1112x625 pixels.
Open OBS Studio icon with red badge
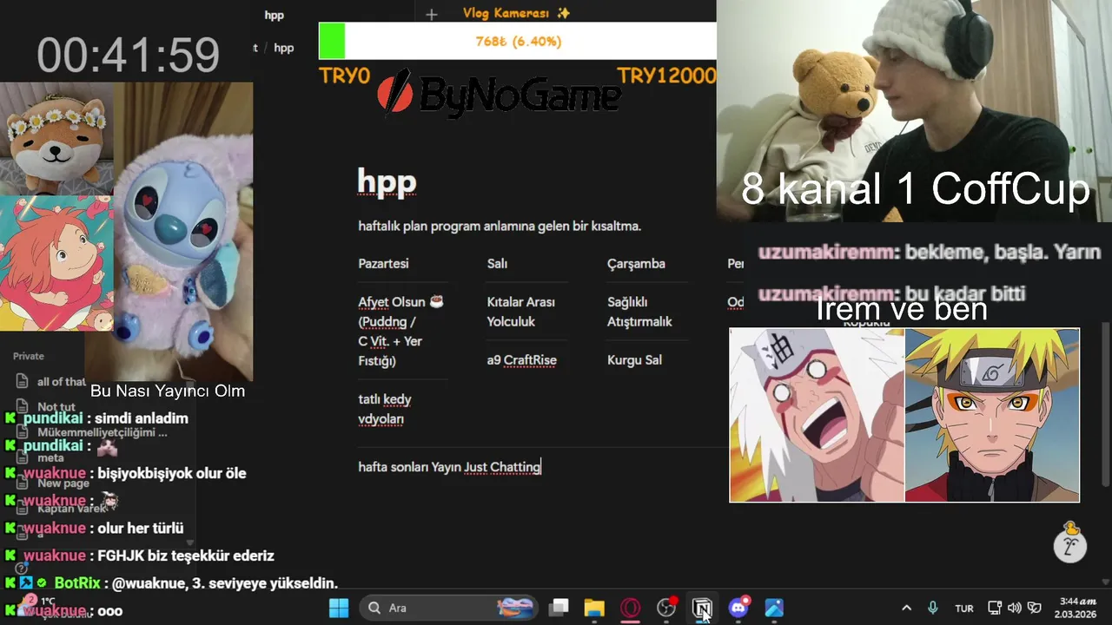[666, 608]
